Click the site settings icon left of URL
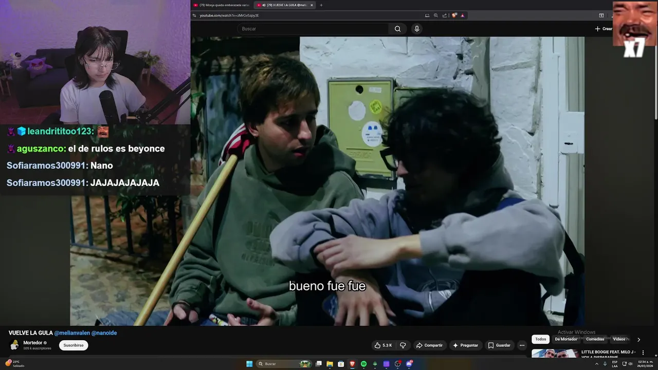658x370 pixels. [x=195, y=15]
